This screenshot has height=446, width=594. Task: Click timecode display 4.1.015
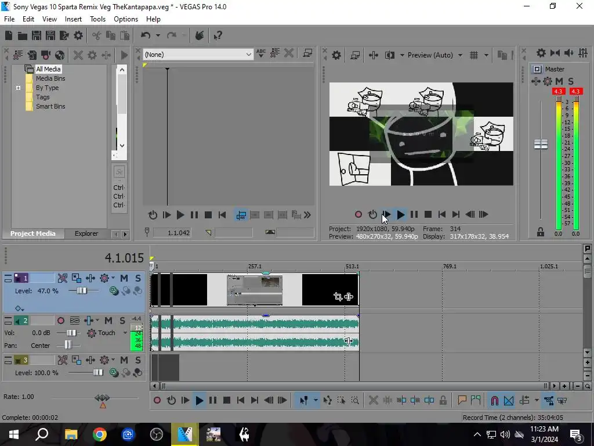pyautogui.click(x=124, y=258)
